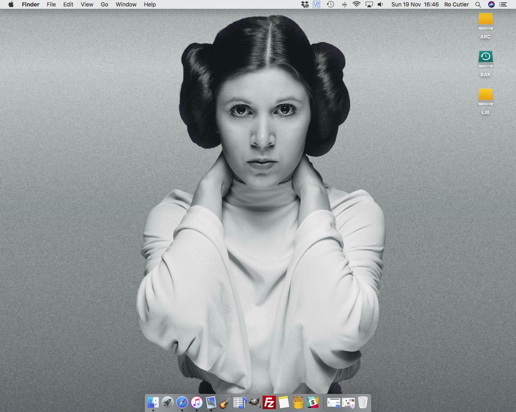This screenshot has width=516, height=412.
Task: Open the Edit menu
Action: [68, 4]
